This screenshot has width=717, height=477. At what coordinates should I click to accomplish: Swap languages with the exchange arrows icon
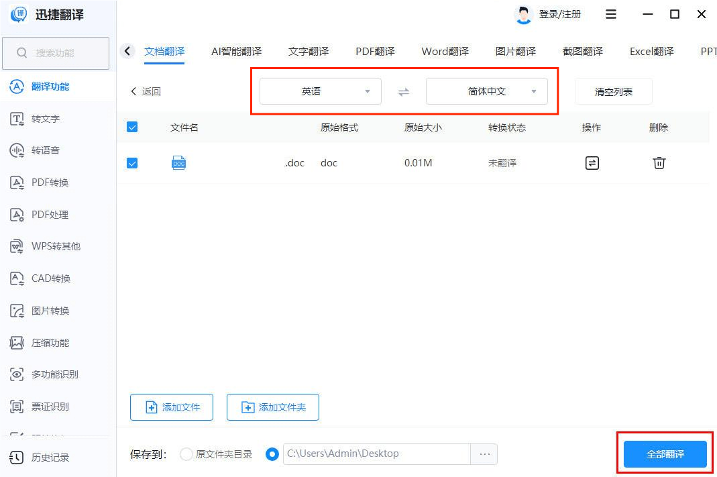click(403, 92)
